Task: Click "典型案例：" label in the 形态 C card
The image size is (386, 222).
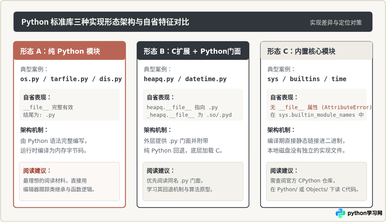Action: 281,69
